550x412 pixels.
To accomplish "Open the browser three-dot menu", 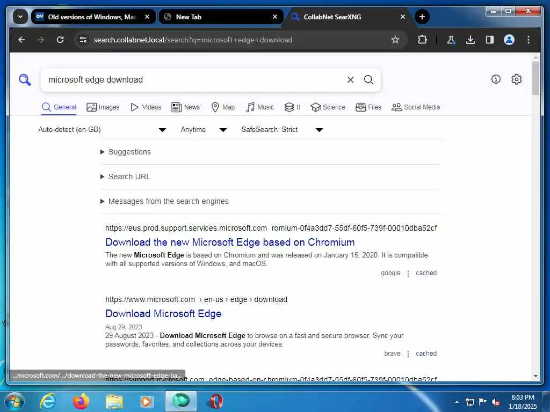I will click(529, 40).
